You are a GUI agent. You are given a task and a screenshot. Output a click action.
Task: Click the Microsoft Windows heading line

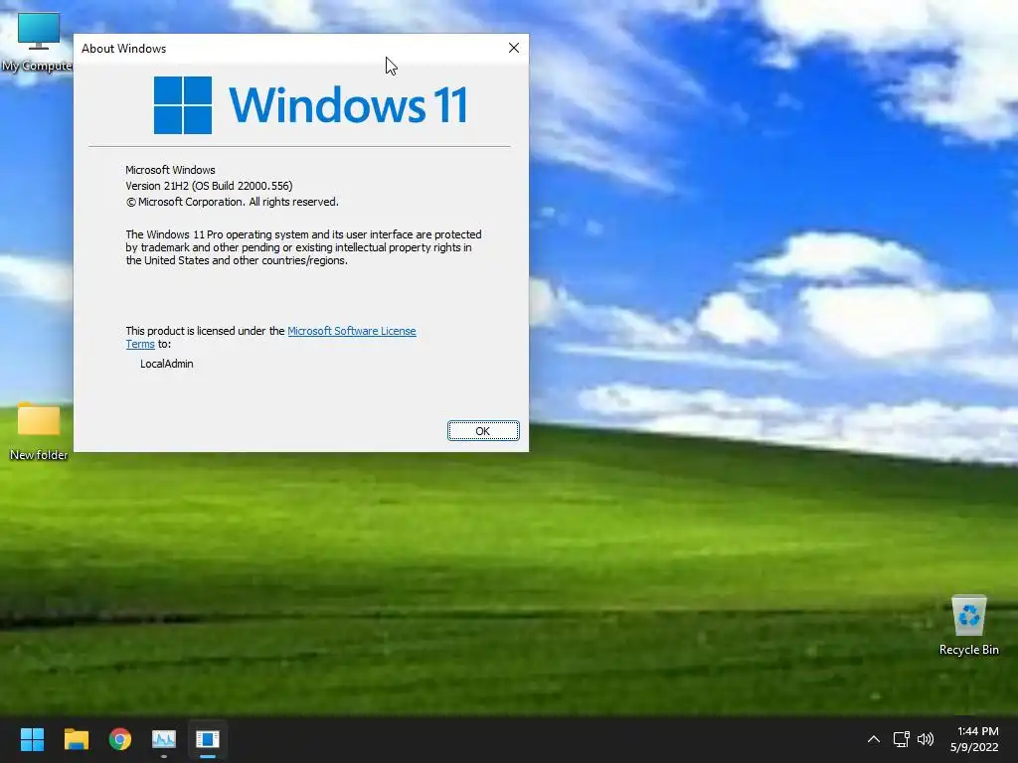coord(170,170)
